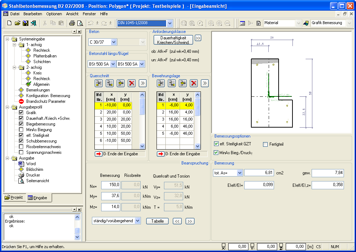Viewport: 356px width, 252px height.
Task: Open Grafik Bemessung toolbar dropdown
Action: (x=349, y=23)
